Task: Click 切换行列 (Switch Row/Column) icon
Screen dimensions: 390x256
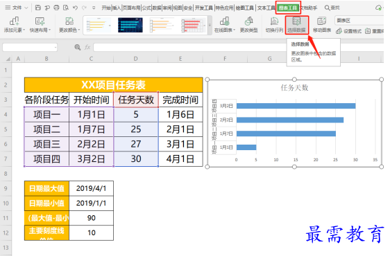Action: [274, 24]
